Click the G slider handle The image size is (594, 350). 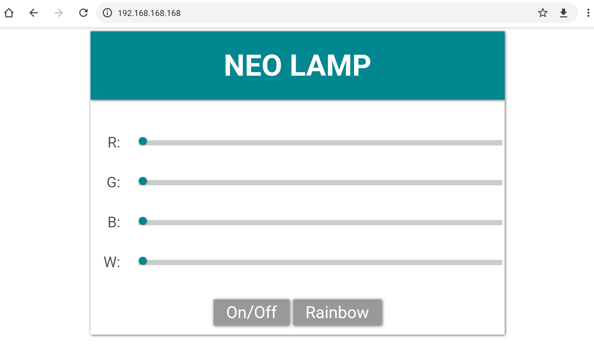click(143, 181)
